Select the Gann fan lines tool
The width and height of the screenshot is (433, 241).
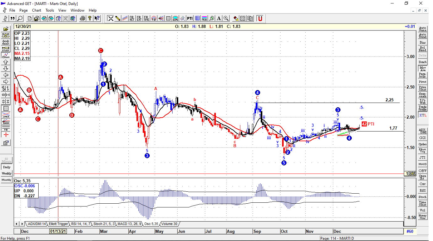(x=161, y=18)
